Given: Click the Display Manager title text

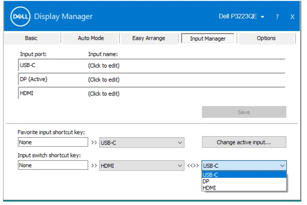Looking at the screenshot, I should click(63, 16).
